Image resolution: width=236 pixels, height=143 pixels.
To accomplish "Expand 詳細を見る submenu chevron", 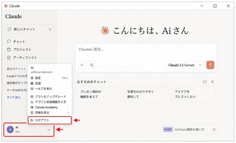I will 68,113.
